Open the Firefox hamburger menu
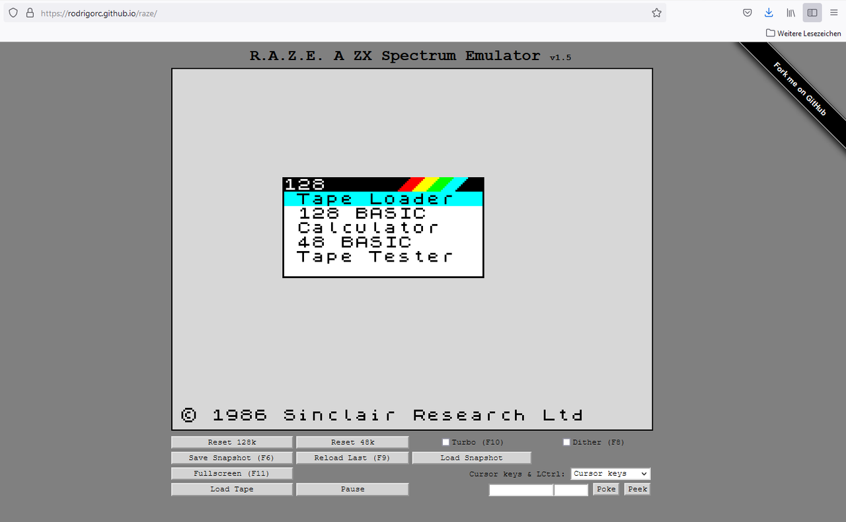 click(x=833, y=13)
